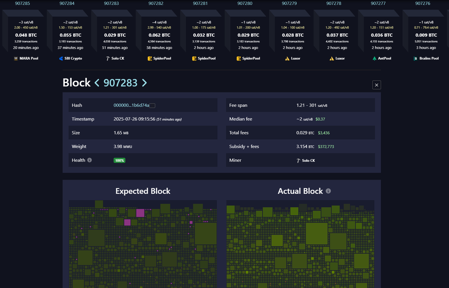Click '20 minutes ago' under block 907285
Image resolution: width=449 pixels, height=288 pixels.
click(x=26, y=48)
